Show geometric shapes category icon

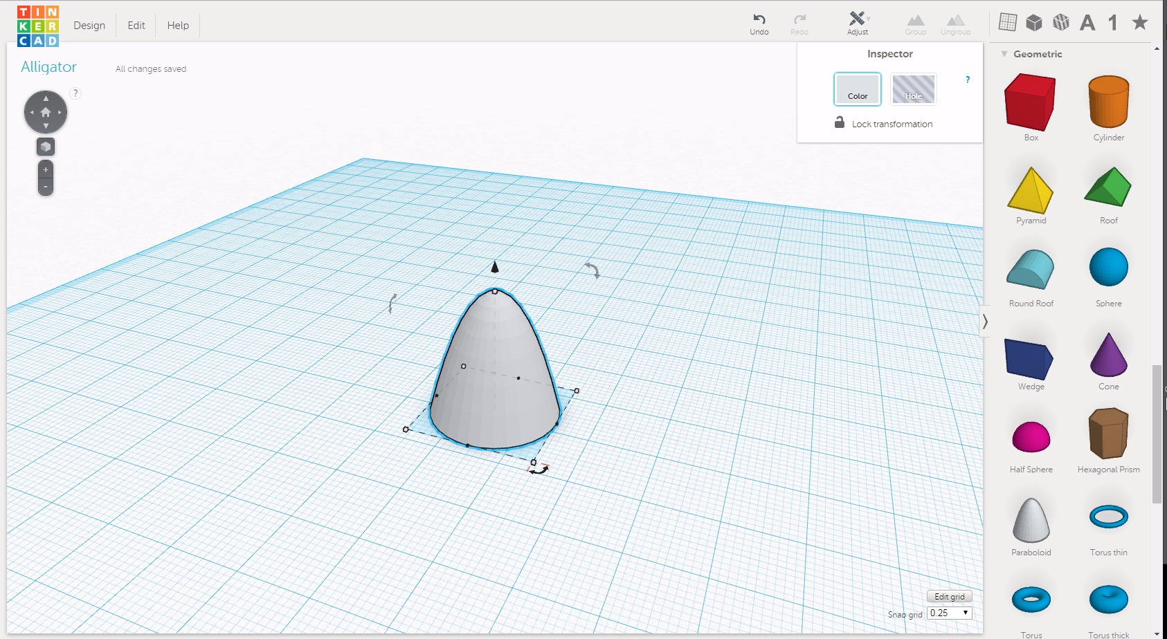[1034, 22]
